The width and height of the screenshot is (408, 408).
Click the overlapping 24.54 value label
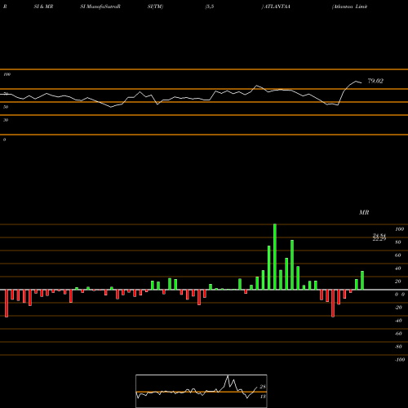pos(379,236)
